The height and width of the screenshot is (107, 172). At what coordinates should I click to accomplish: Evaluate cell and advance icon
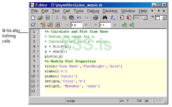click(50, 25)
